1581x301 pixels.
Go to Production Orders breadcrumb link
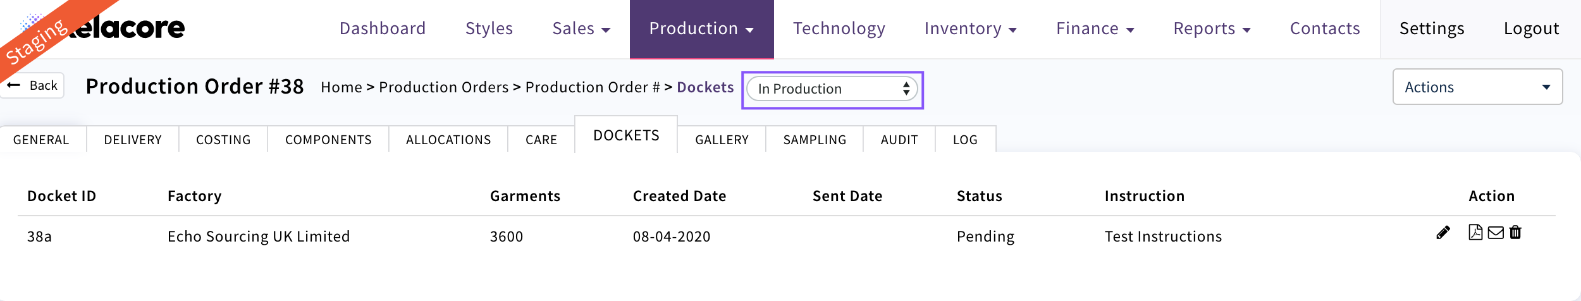tap(443, 87)
